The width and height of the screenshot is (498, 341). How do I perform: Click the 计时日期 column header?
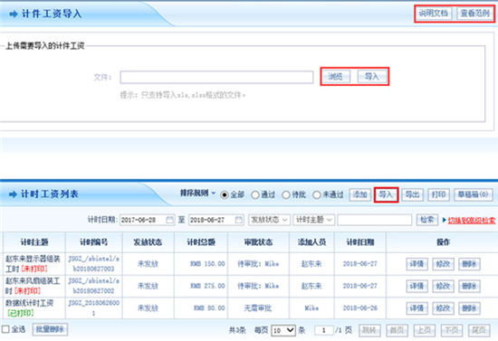pyautogui.click(x=360, y=242)
